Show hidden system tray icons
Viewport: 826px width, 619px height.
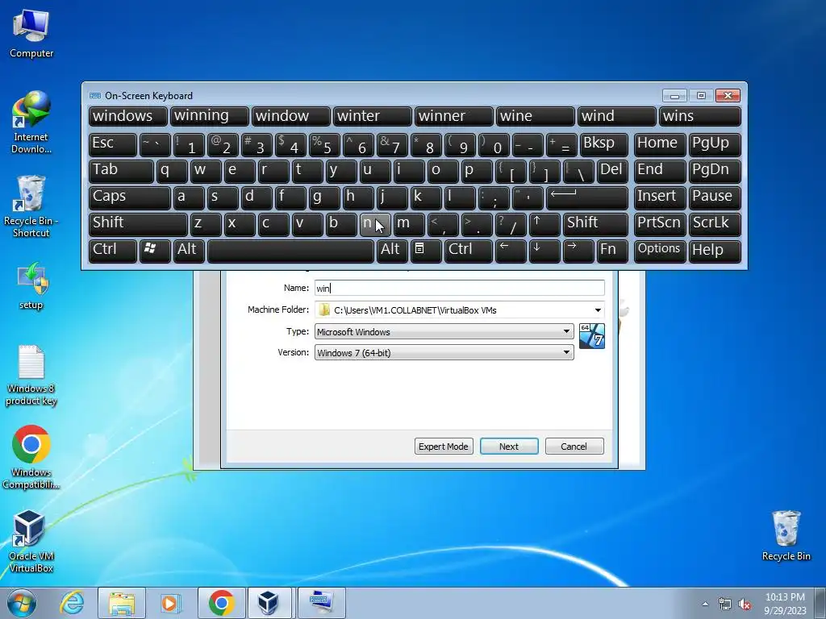point(705,604)
